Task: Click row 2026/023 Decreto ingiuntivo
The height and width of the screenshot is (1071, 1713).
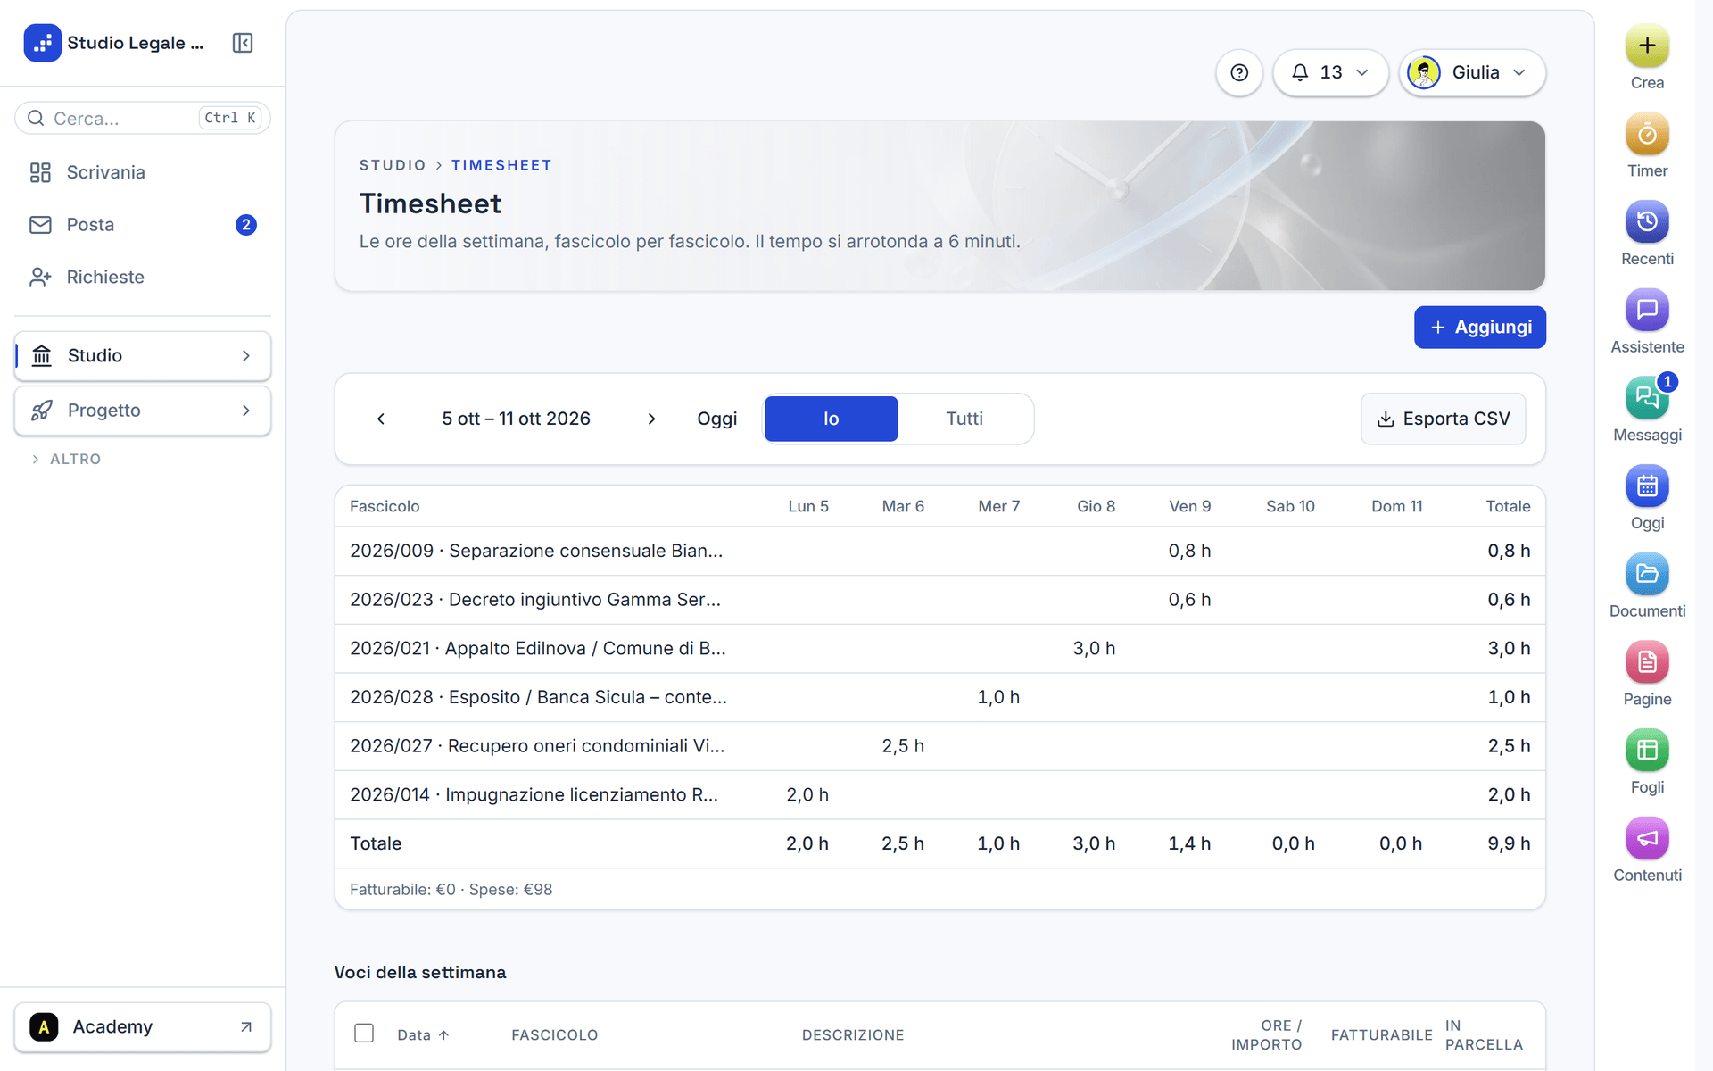Action: 939,600
